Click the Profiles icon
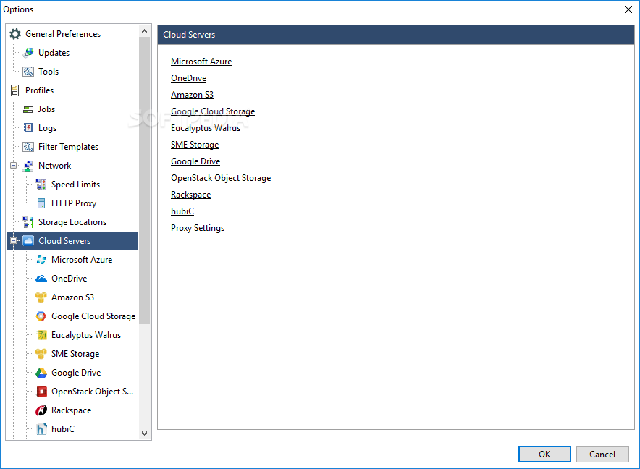Viewport: 640px width, 469px height. (x=15, y=90)
